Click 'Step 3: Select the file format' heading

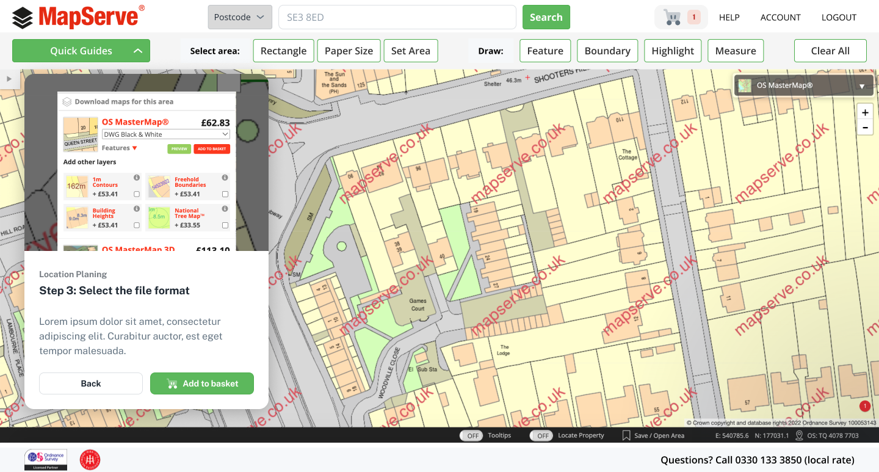pos(115,291)
